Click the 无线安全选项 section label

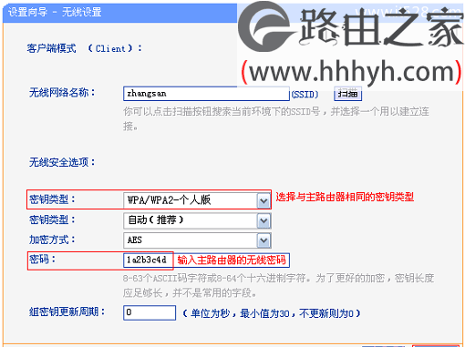(x=62, y=162)
